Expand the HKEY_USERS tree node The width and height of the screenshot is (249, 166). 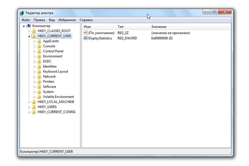tap(29, 107)
